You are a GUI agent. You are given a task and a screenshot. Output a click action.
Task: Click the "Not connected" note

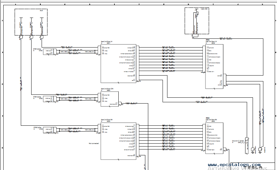coord(94,144)
